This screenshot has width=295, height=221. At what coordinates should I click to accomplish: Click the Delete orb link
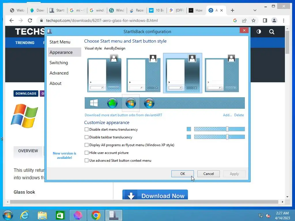[239, 115]
